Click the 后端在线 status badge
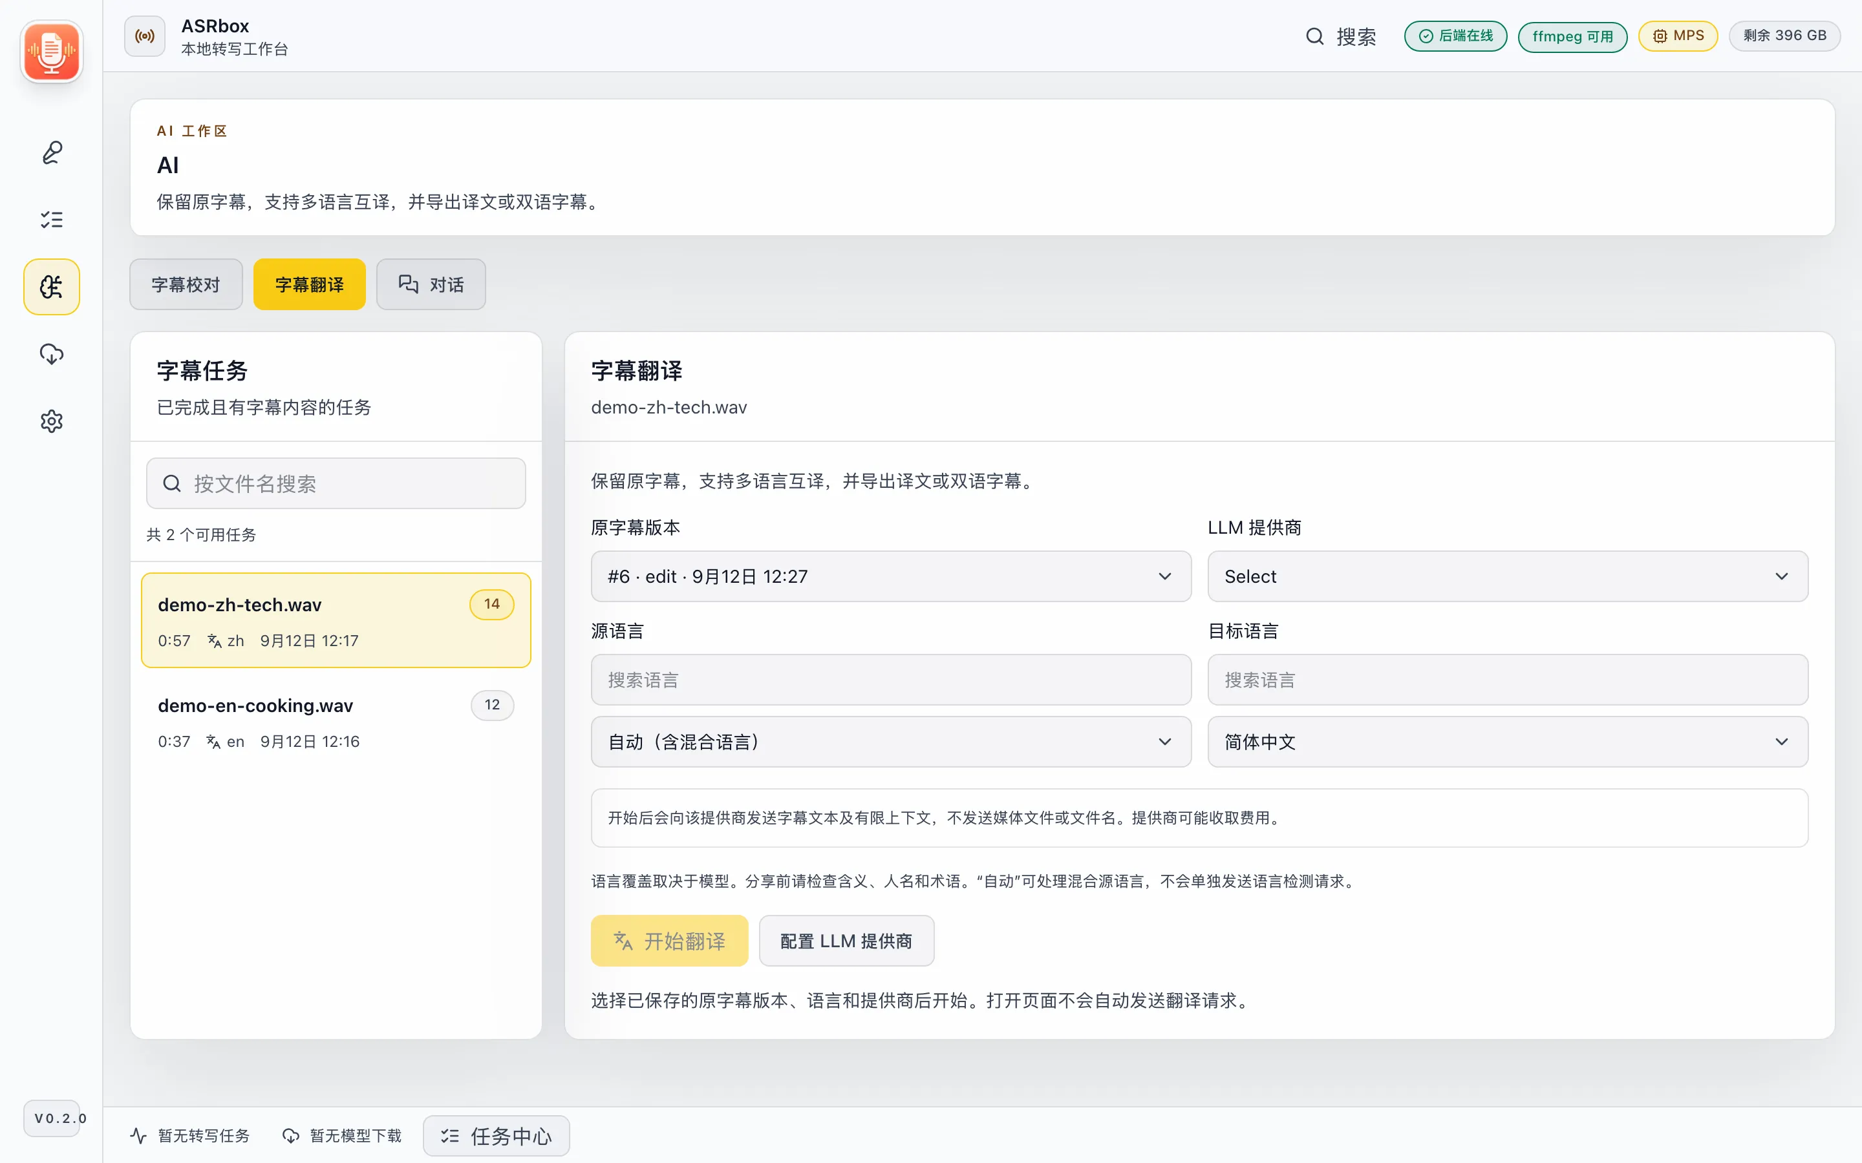Image resolution: width=1862 pixels, height=1163 pixels. 1455,36
